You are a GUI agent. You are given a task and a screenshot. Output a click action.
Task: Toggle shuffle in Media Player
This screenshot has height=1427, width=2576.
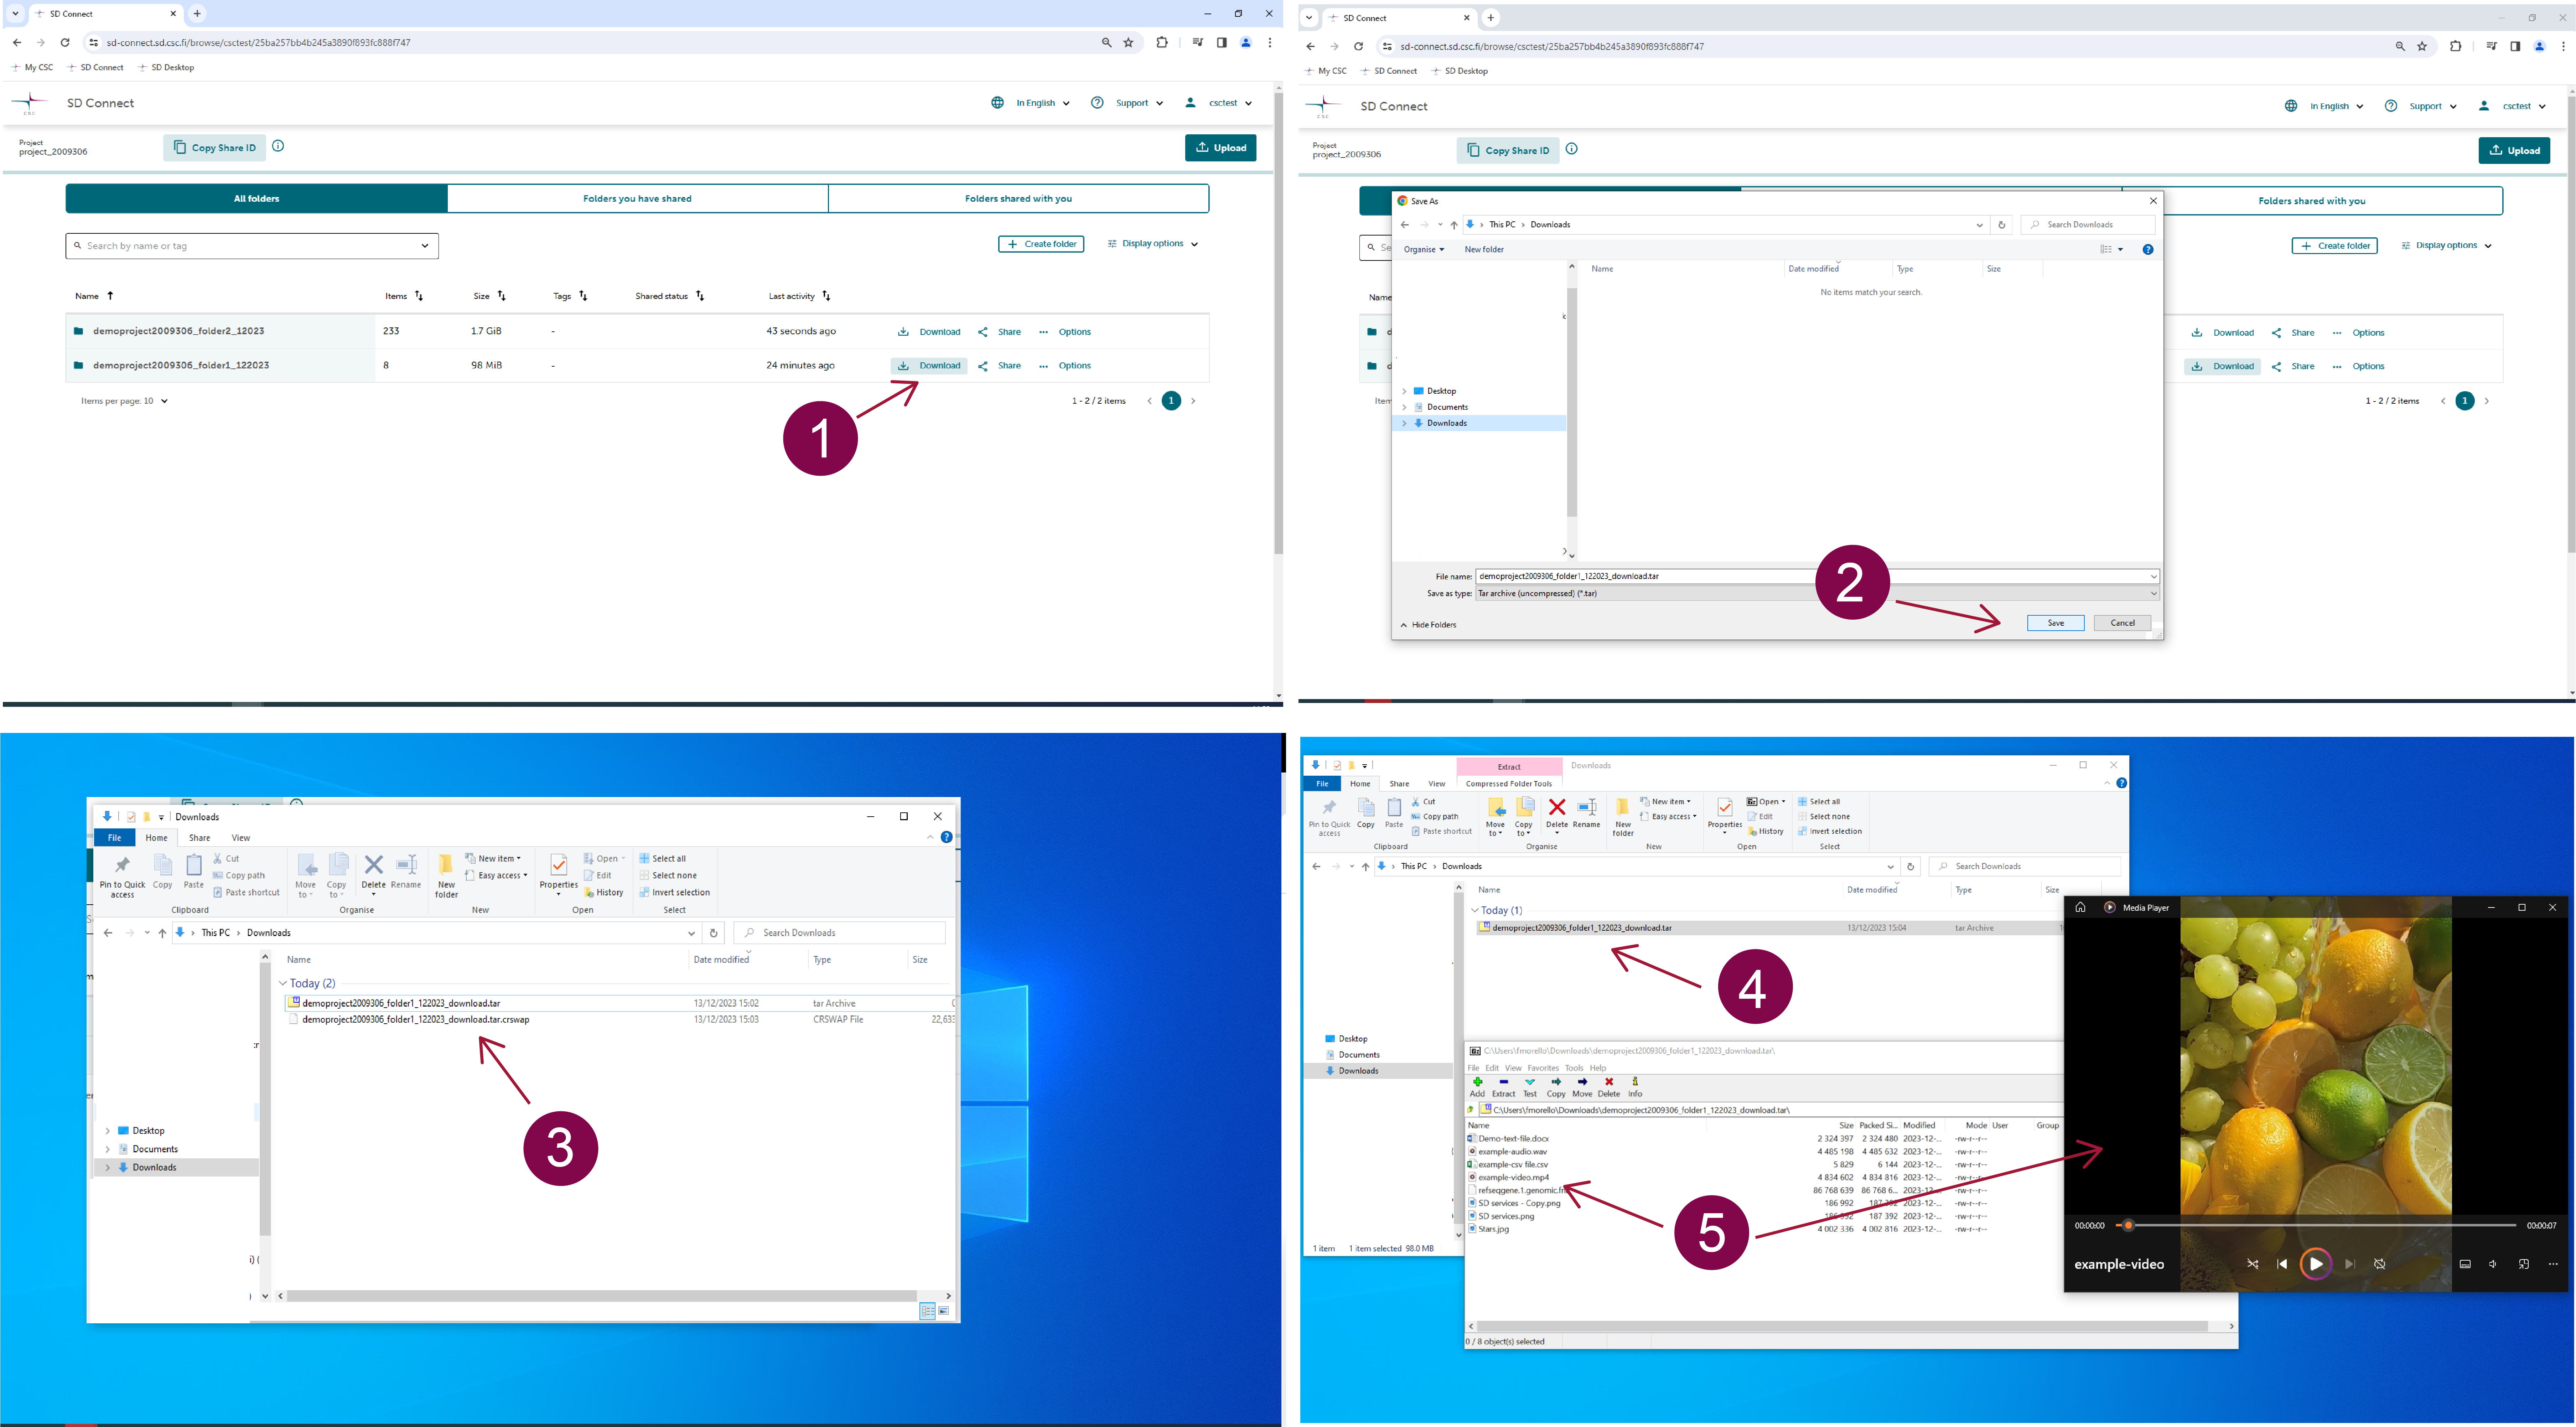tap(2253, 1264)
